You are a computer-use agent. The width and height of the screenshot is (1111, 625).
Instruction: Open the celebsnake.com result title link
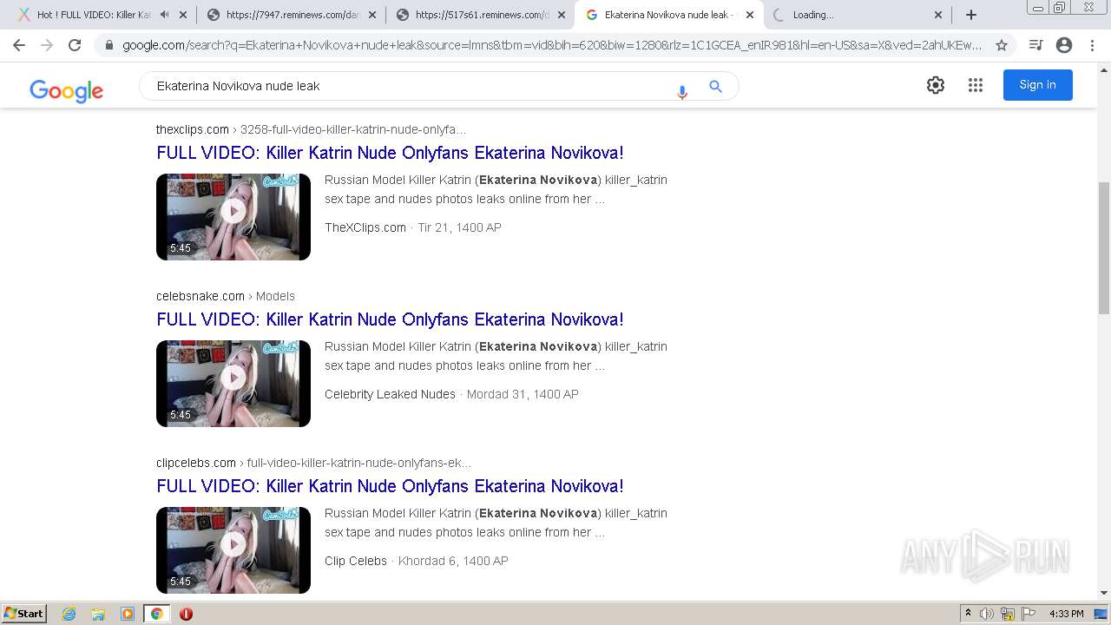click(x=390, y=319)
